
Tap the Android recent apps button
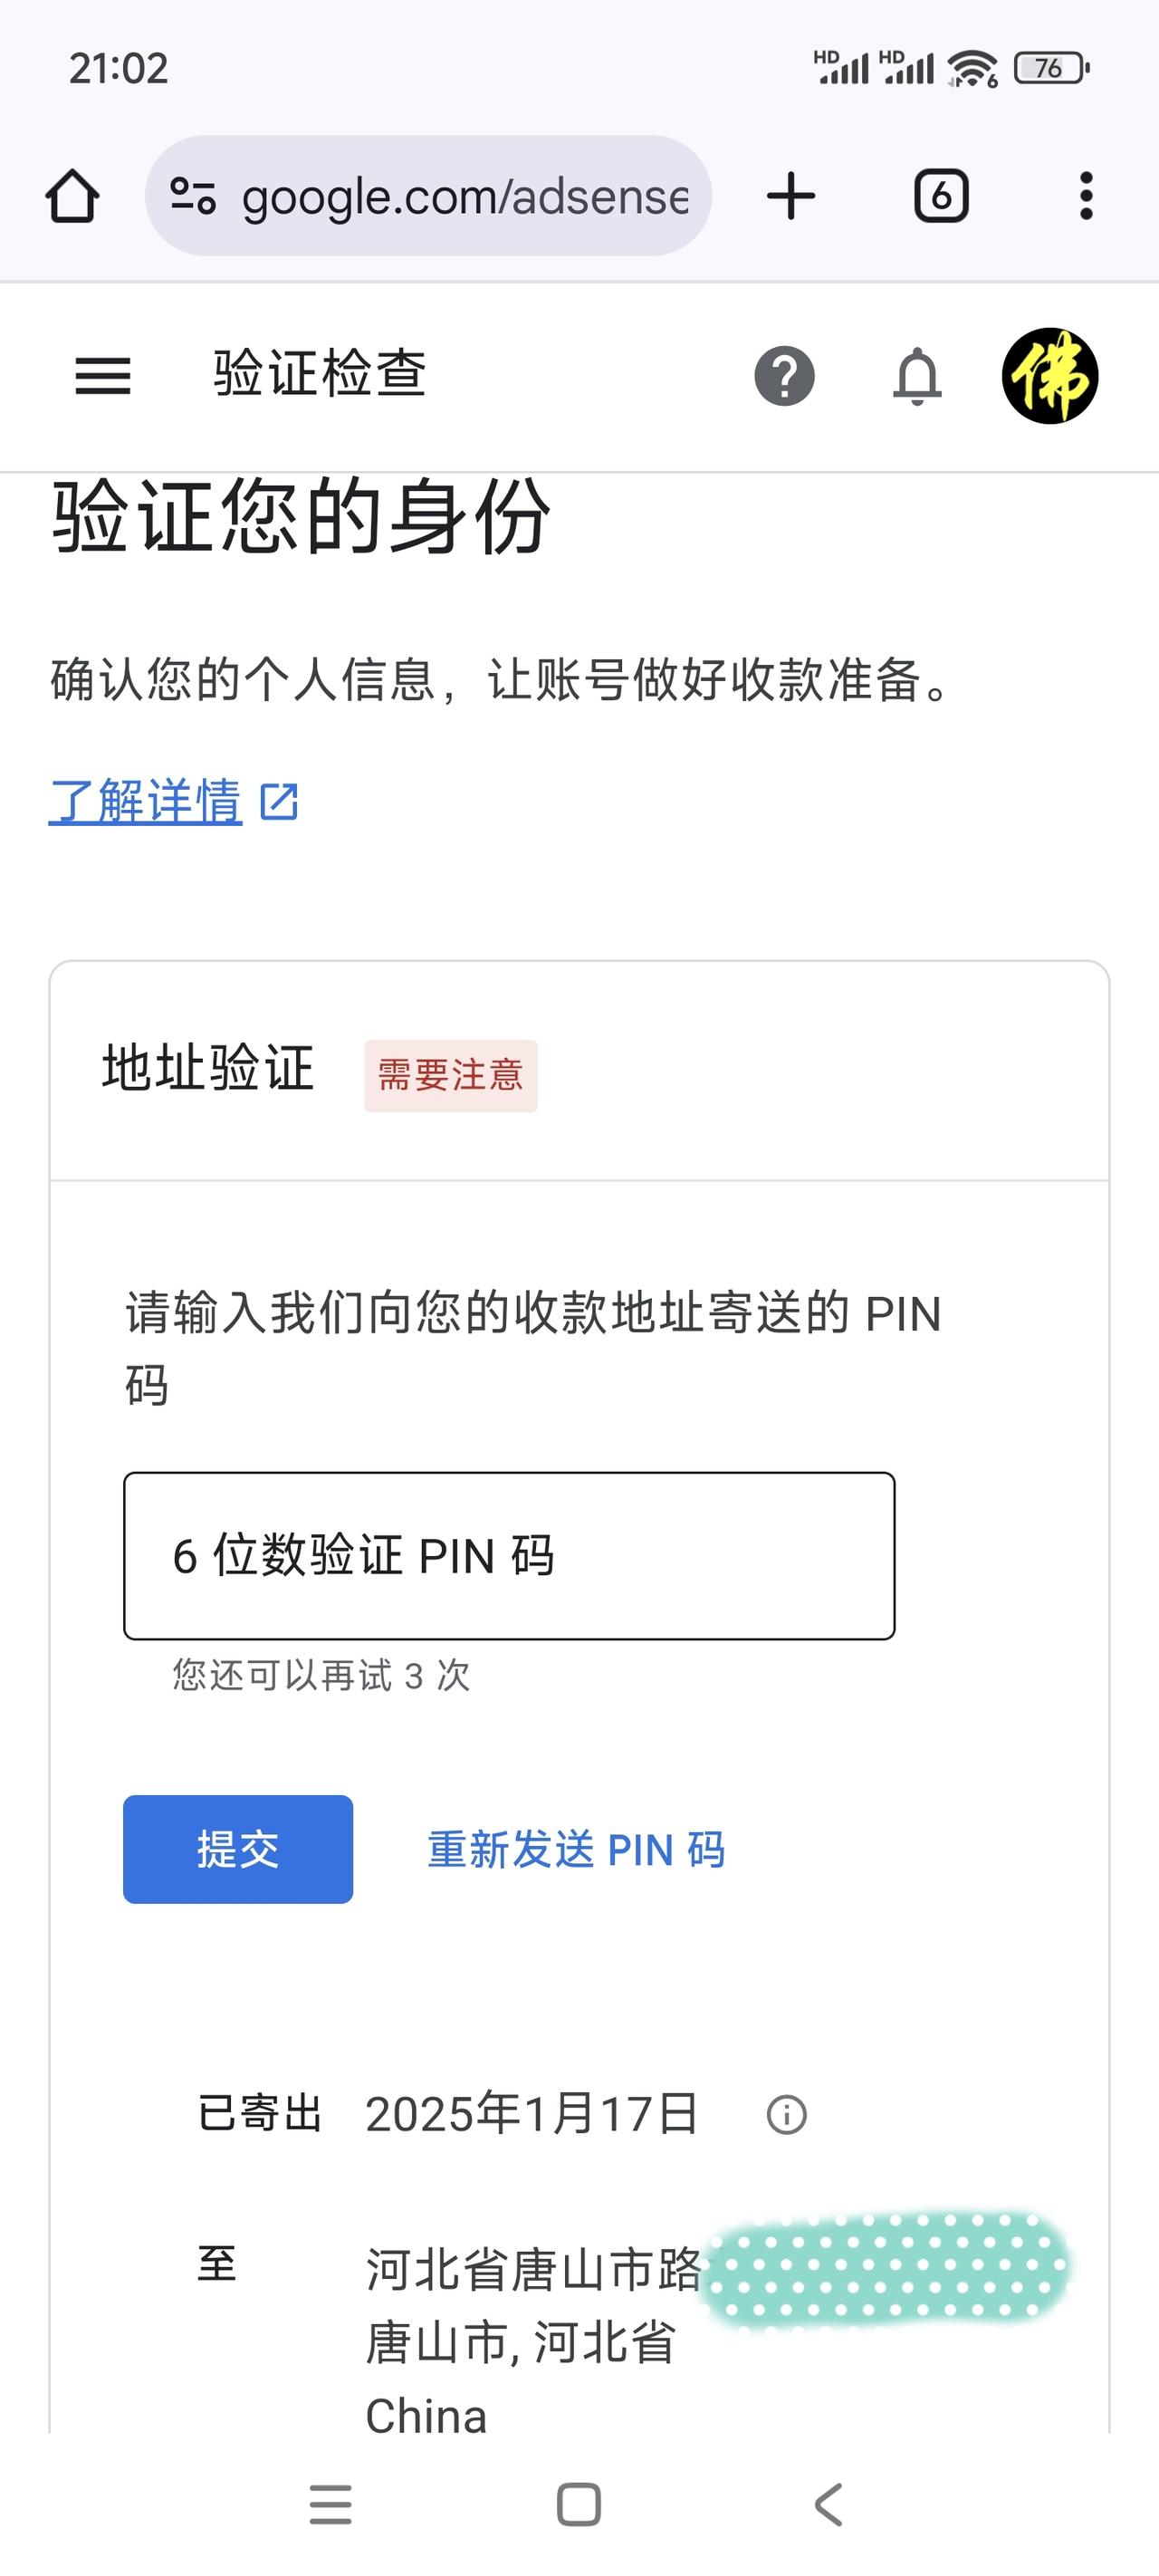coord(330,2504)
